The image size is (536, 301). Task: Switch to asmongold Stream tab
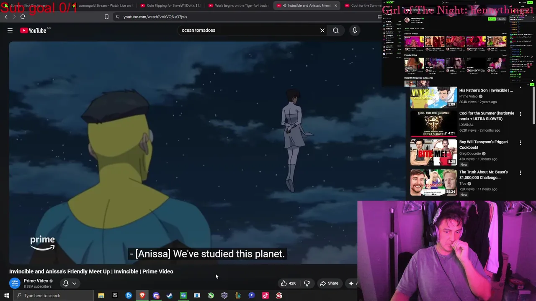[103, 5]
